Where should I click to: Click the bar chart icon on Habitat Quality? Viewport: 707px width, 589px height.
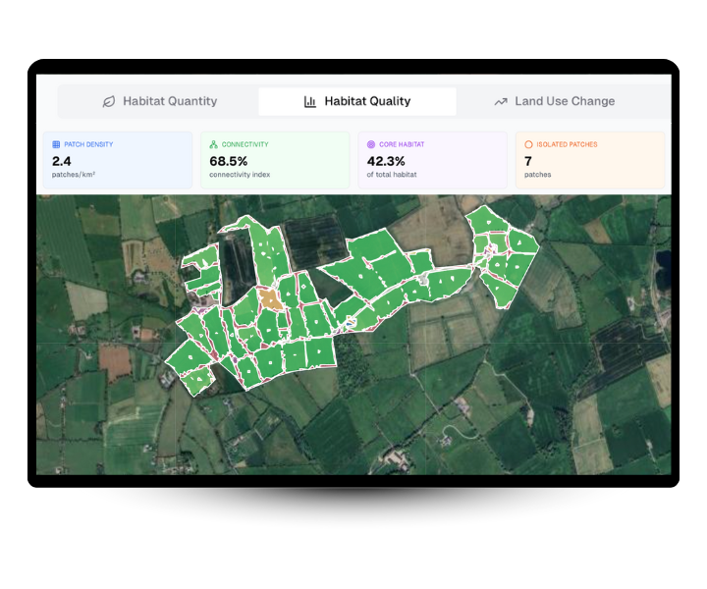tap(310, 101)
